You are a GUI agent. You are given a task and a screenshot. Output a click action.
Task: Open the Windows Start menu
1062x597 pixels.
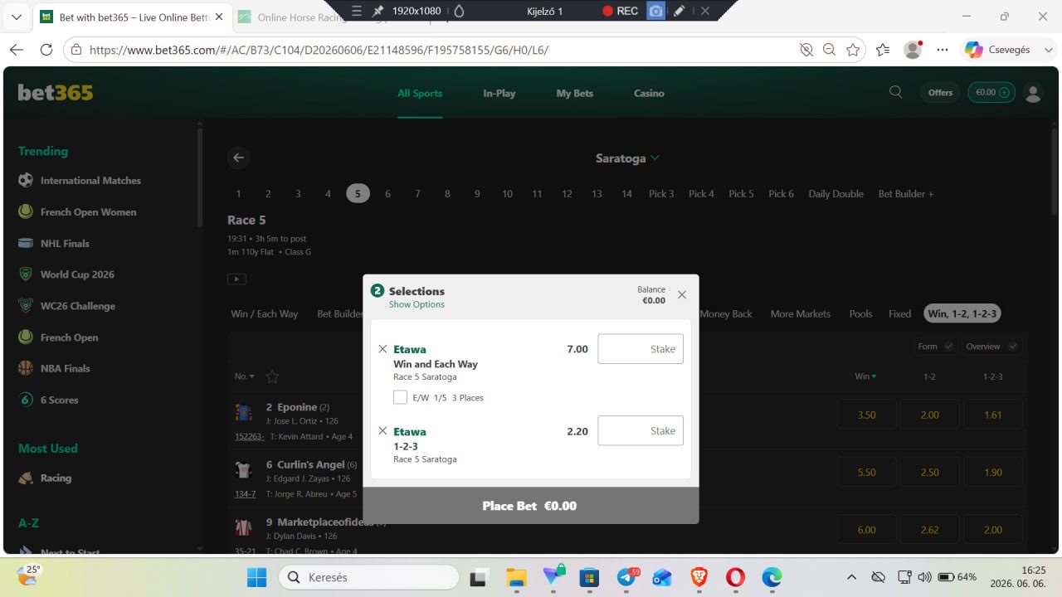tap(257, 577)
